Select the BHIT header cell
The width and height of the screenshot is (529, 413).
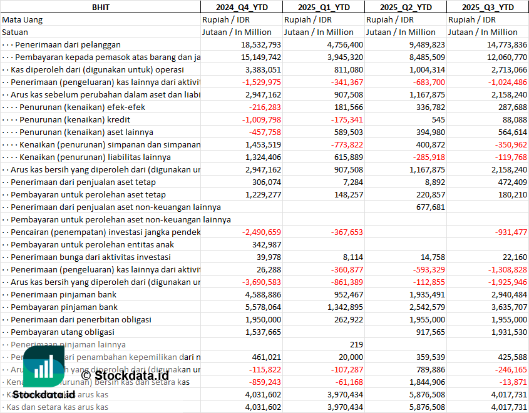coord(100,7)
